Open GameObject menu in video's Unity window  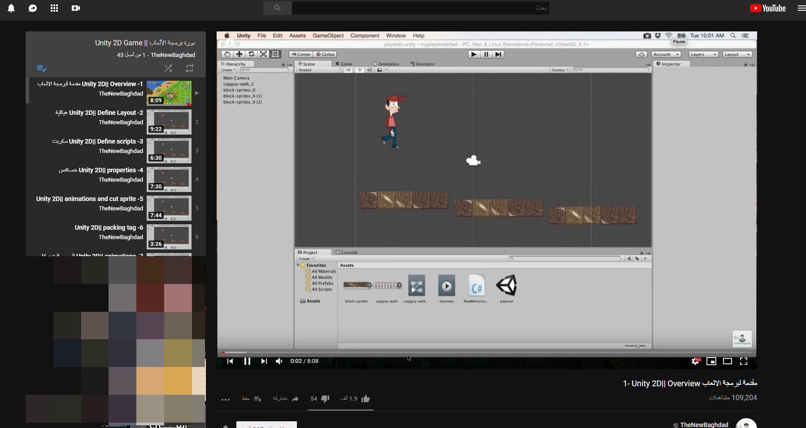tap(328, 35)
